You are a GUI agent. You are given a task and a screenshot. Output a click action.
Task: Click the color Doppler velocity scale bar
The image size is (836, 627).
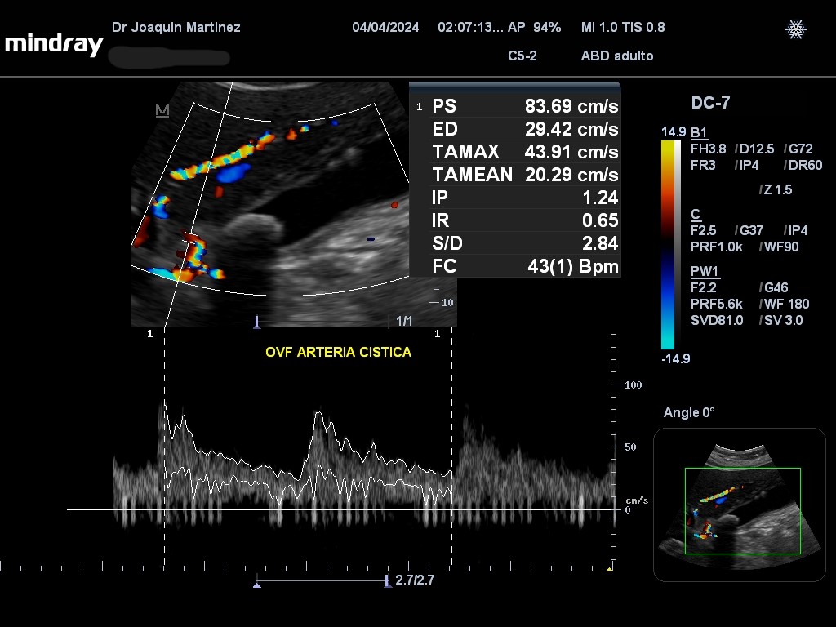668,245
